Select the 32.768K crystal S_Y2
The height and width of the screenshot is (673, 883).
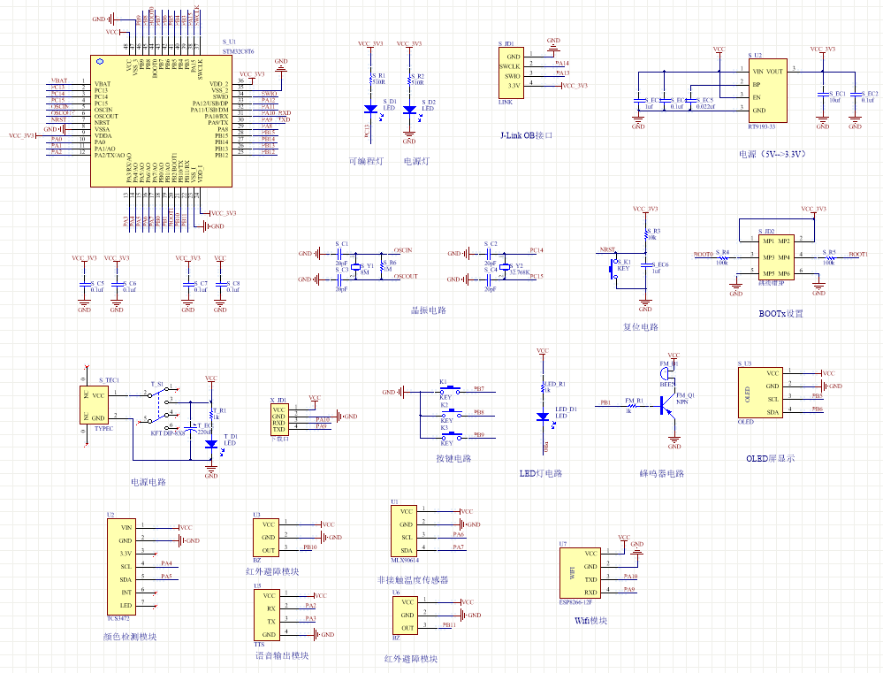tap(504, 266)
